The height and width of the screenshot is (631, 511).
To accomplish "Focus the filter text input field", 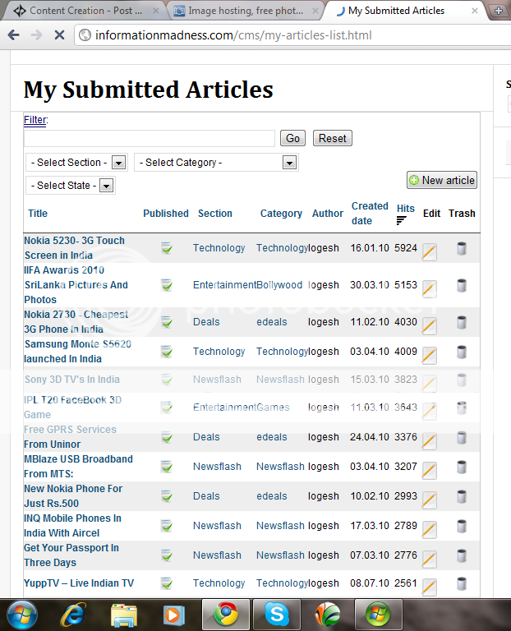I will tap(150, 138).
